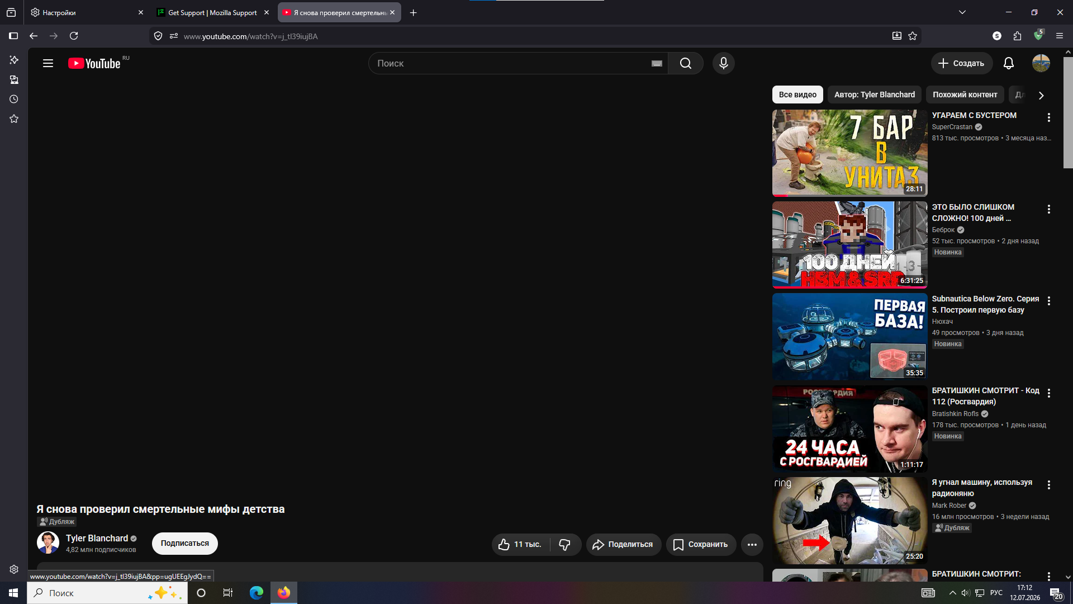Show more filter chips with right chevron
The image size is (1073, 604).
pos(1041,95)
